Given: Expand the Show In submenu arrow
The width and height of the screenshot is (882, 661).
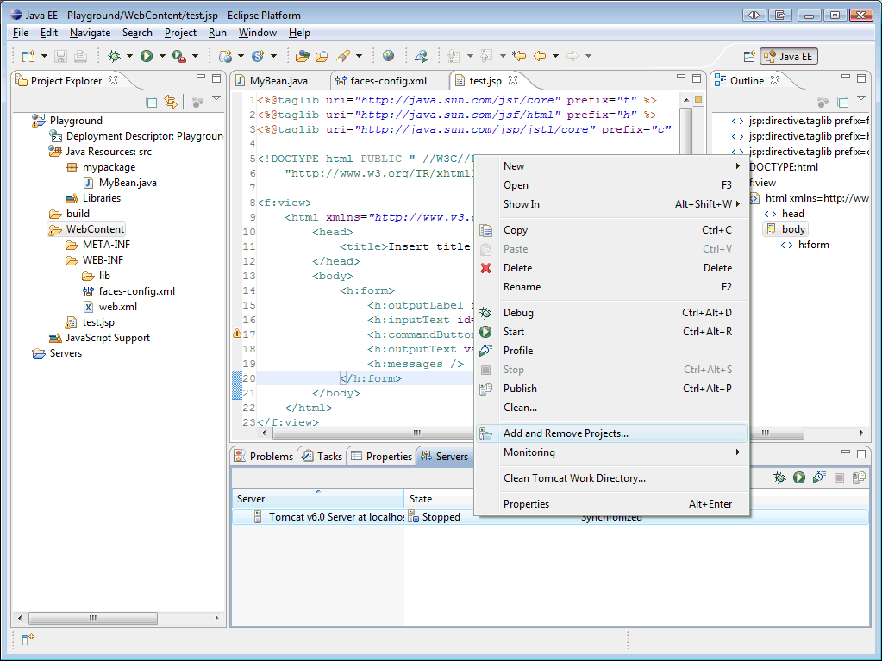Looking at the screenshot, I should pyautogui.click(x=737, y=204).
